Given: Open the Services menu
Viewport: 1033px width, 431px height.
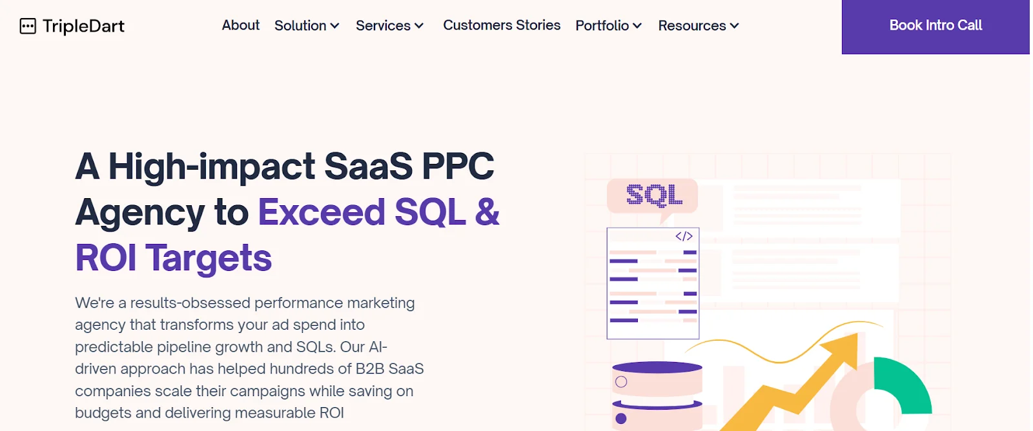Looking at the screenshot, I should point(383,26).
